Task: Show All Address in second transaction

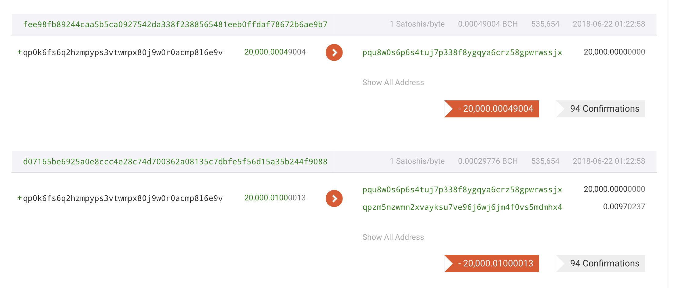Action: pyautogui.click(x=393, y=237)
